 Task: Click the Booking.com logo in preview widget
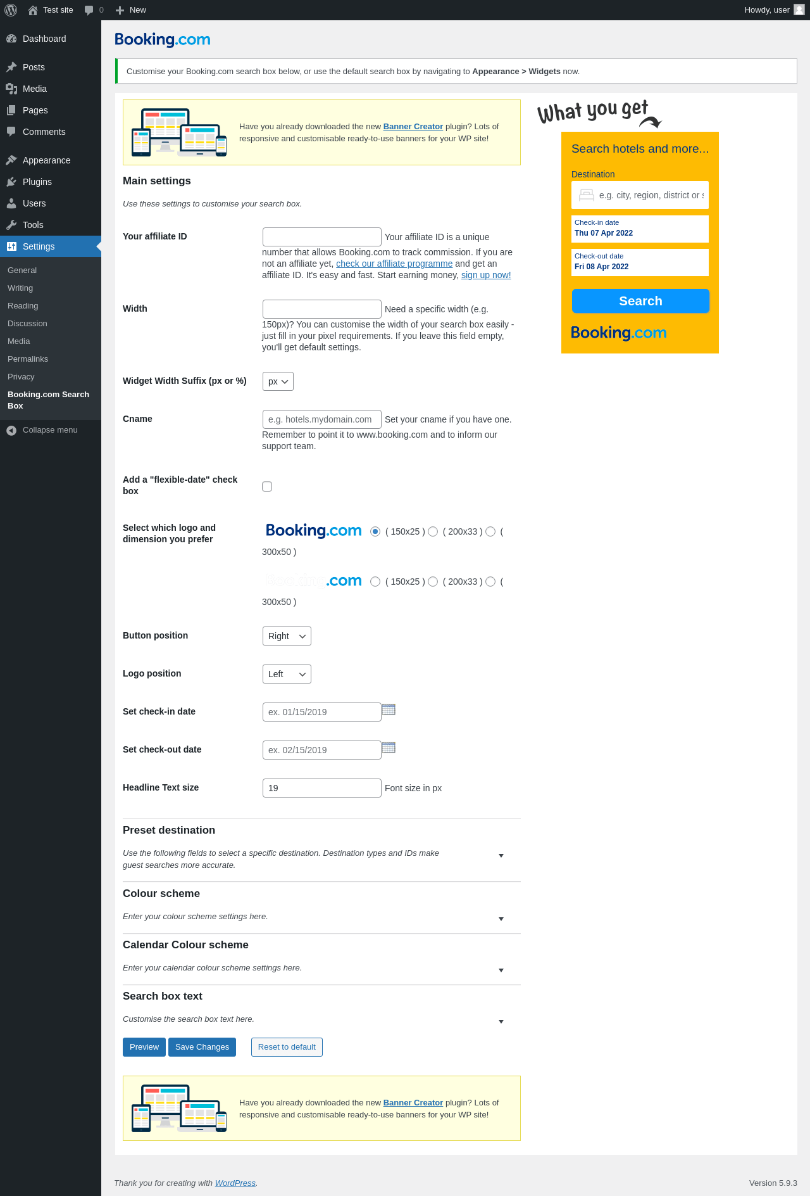click(x=619, y=333)
